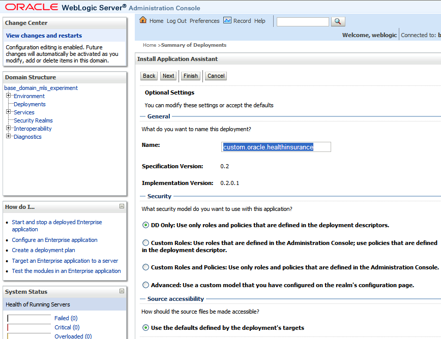The image size is (441, 339).
Task: Click Overloaded (0) server status
Action: pyautogui.click(x=73, y=336)
